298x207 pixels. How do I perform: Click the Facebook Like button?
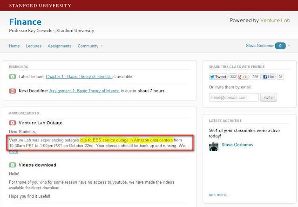click(x=268, y=77)
